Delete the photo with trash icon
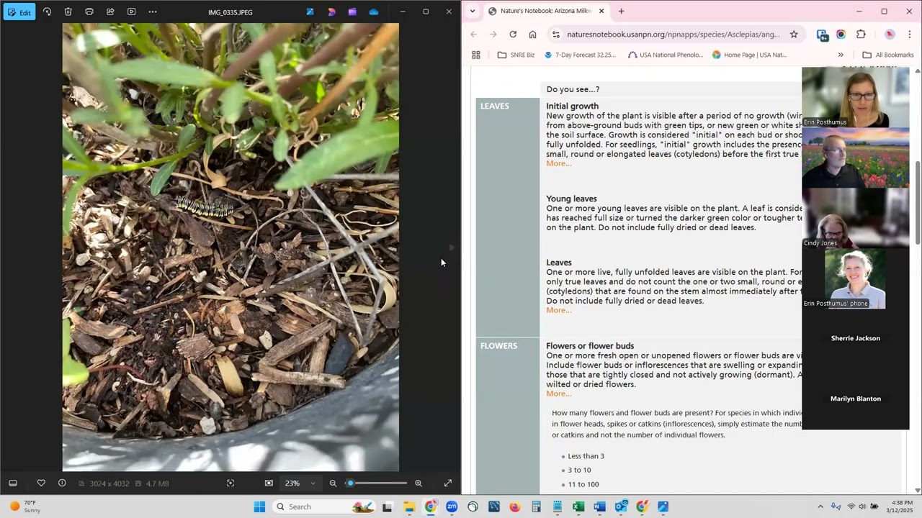 (x=68, y=12)
